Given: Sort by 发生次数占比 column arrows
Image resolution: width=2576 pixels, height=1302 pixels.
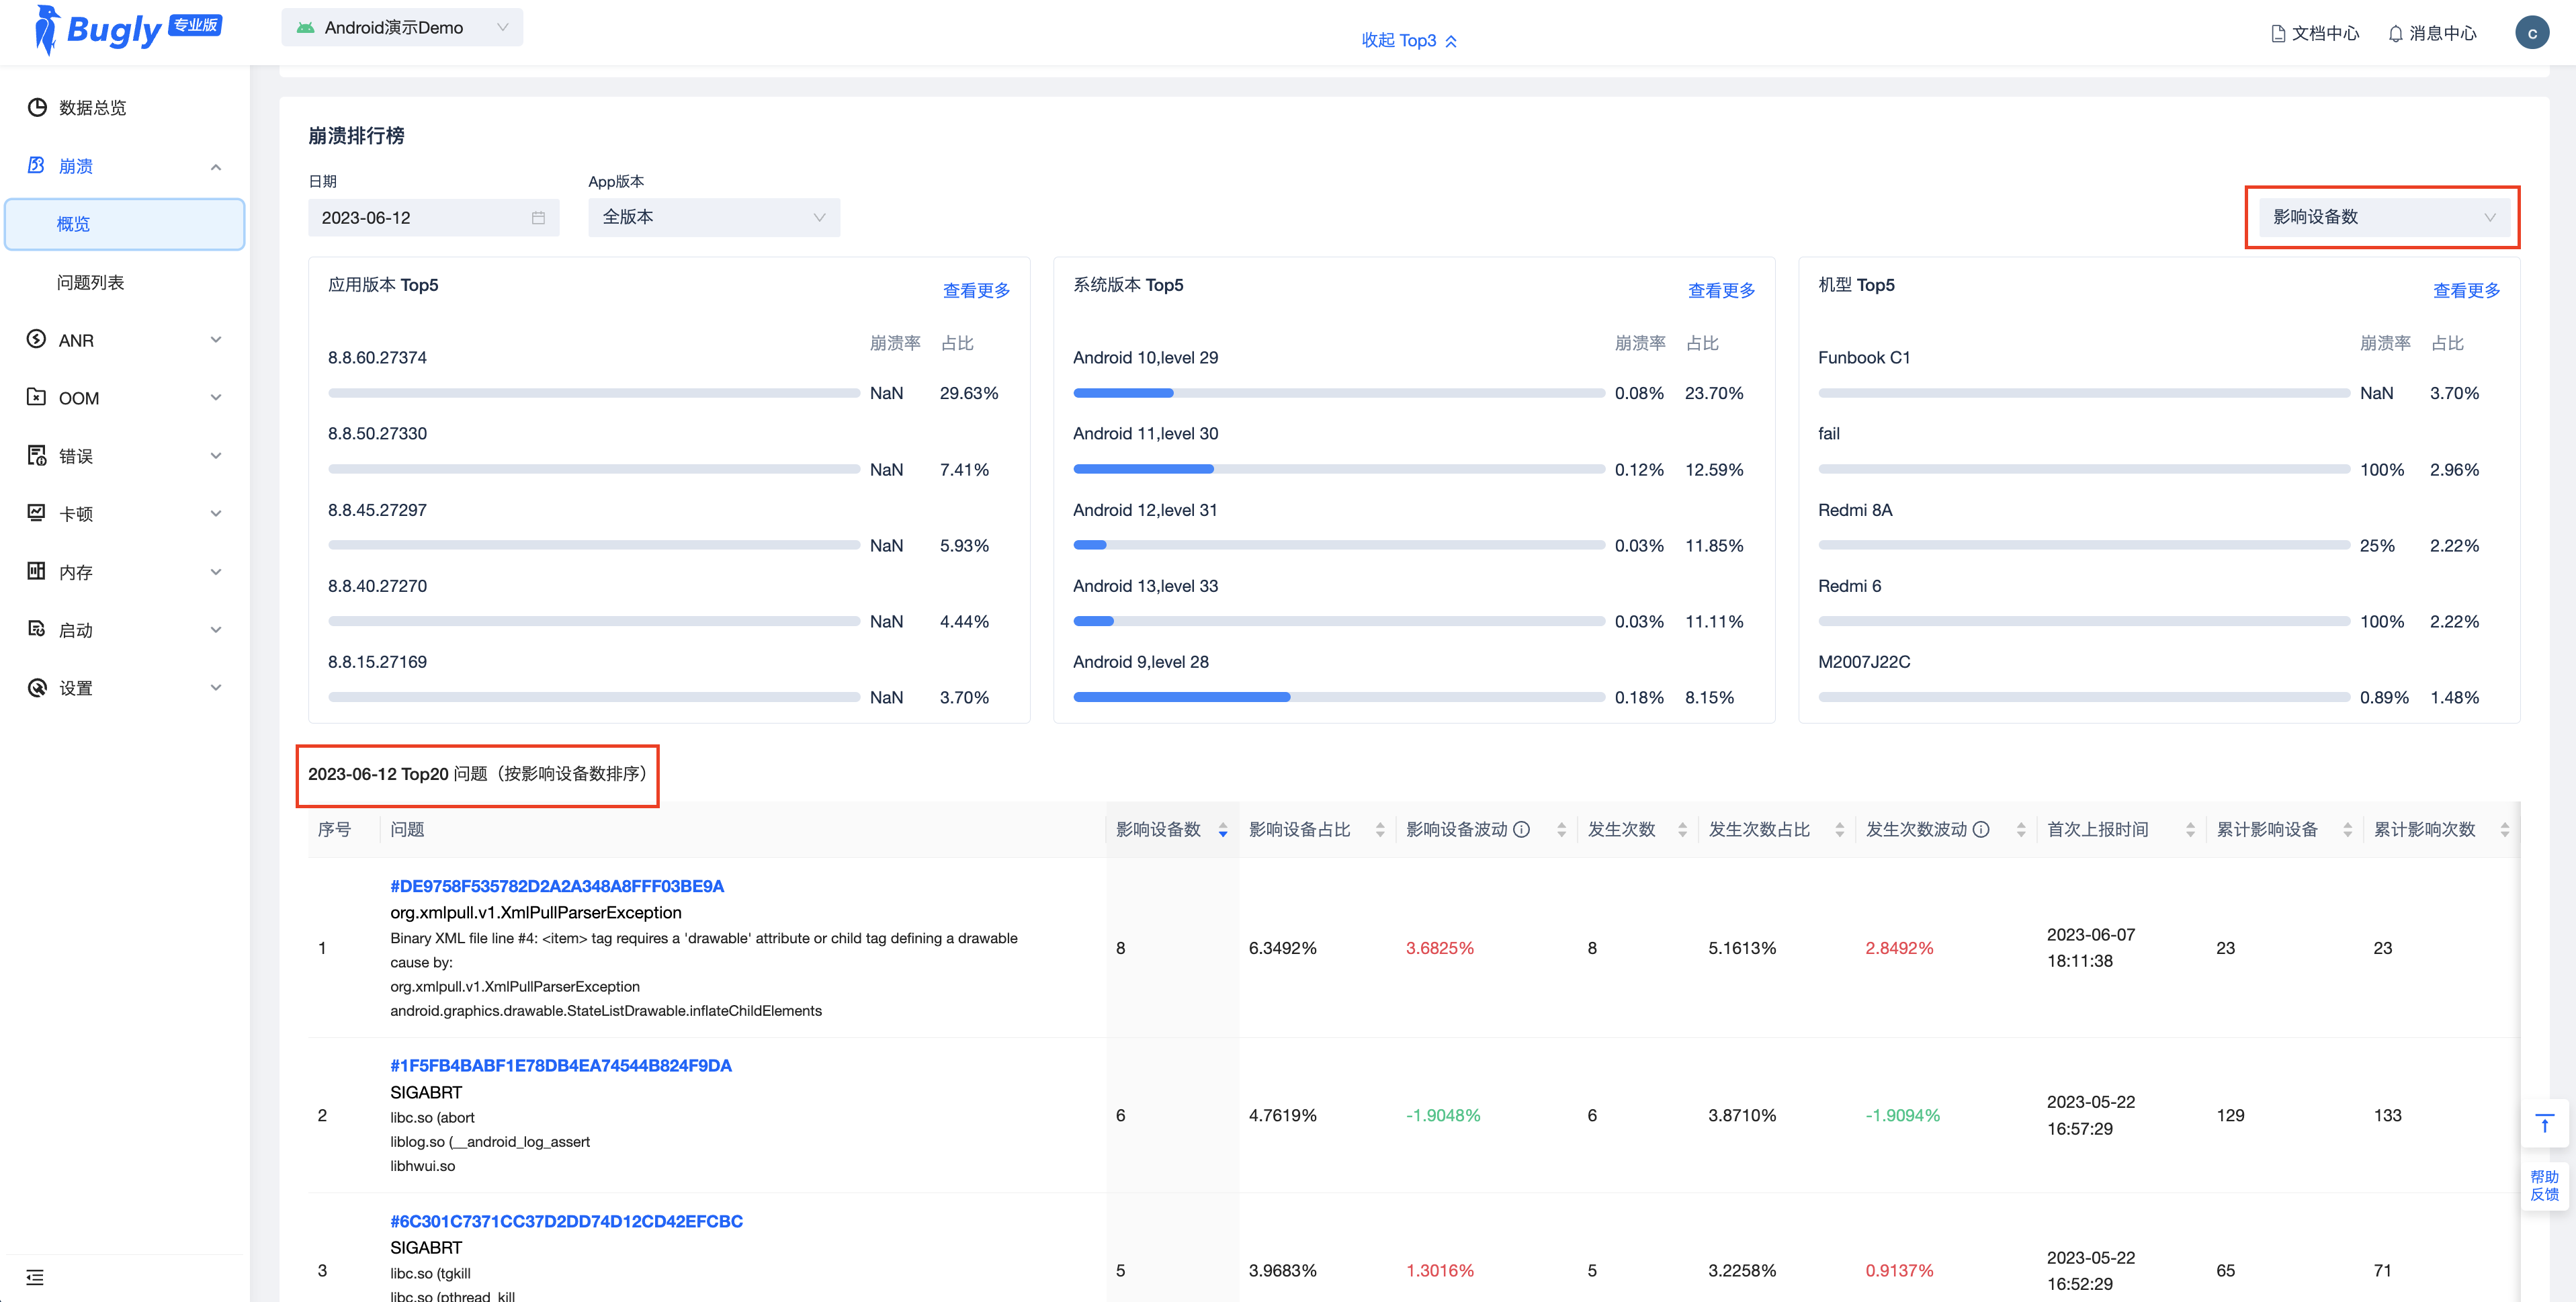Looking at the screenshot, I should coord(1839,830).
